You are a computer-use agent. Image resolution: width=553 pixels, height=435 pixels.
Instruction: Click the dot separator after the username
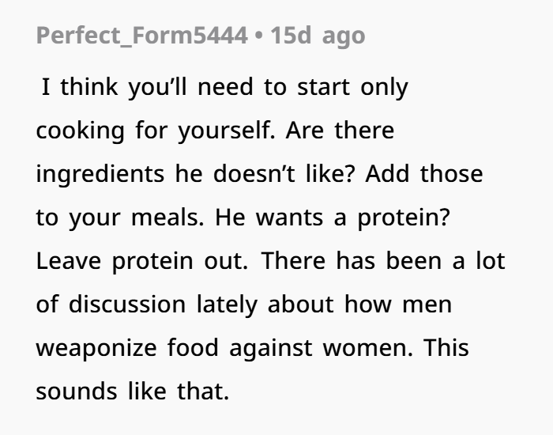258,36
